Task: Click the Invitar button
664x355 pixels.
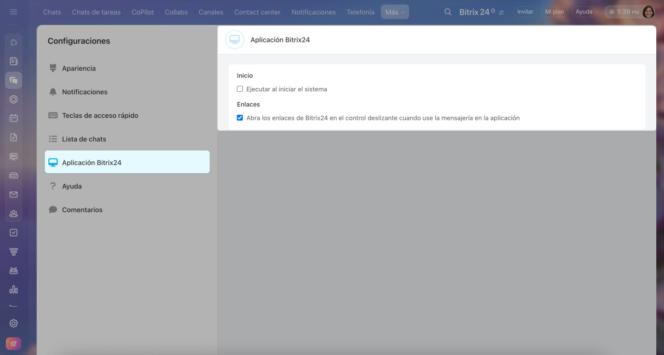Action: (525, 12)
